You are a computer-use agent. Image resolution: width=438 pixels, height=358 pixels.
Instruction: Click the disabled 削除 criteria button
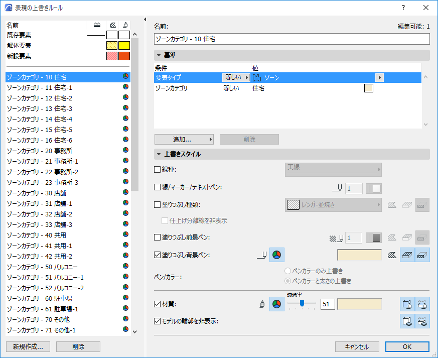(x=249, y=139)
